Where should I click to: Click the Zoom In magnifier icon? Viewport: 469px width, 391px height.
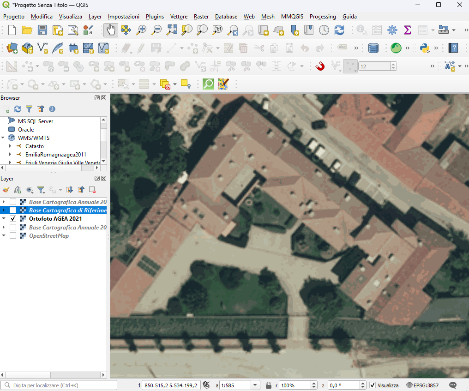[141, 30]
